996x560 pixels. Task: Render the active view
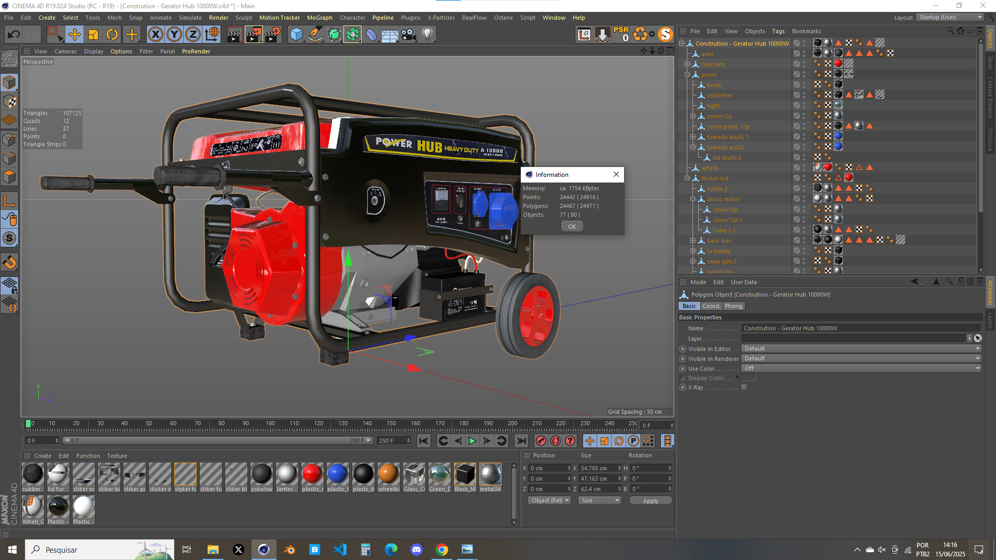pyautogui.click(x=234, y=35)
